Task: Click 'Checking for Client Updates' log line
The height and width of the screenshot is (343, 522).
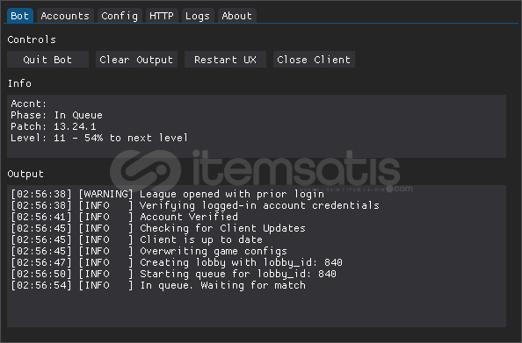Action: coord(158,228)
